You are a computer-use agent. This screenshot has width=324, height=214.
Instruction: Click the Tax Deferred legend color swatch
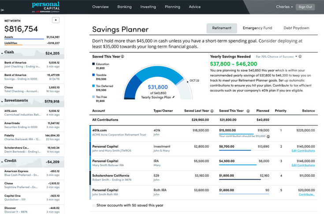93,86
